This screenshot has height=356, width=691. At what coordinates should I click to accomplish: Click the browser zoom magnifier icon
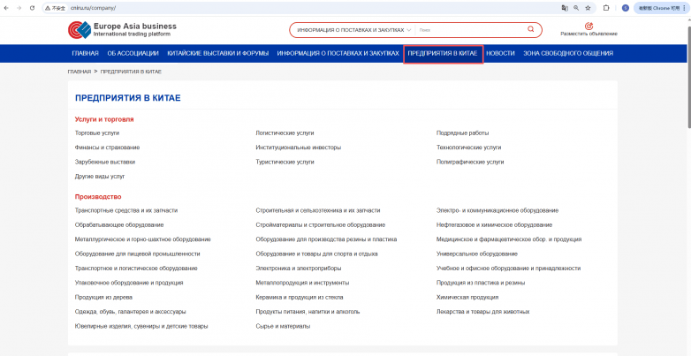click(577, 7)
